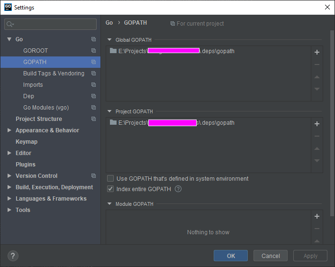
Task: Select the Global GOPATH folder entry
Action: point(208,51)
